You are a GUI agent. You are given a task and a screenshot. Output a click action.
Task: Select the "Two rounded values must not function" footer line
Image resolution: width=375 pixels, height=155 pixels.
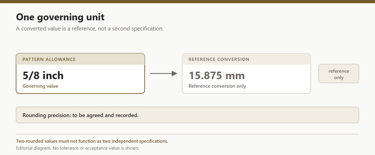(92, 141)
